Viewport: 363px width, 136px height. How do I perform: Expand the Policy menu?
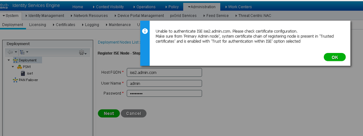point(172,7)
